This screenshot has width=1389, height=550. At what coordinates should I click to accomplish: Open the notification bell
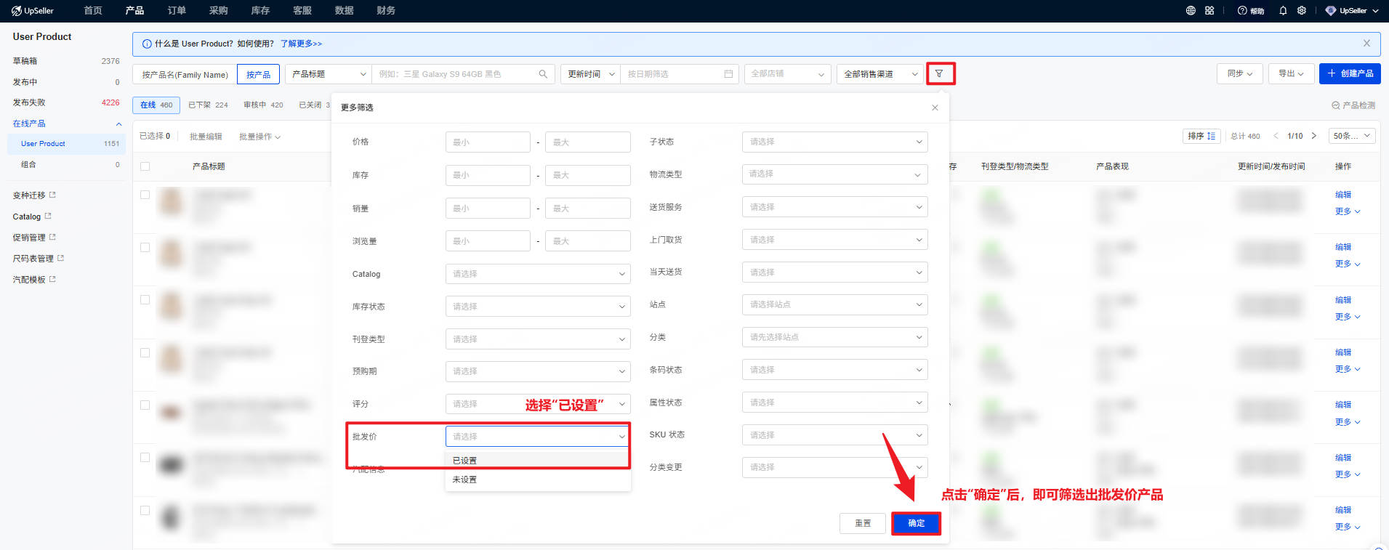1283,11
